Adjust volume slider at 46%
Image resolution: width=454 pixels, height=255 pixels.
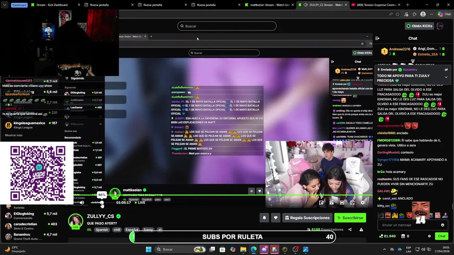tap(102, 203)
